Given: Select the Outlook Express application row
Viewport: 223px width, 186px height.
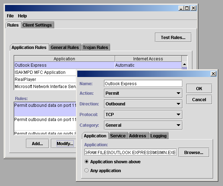Looking at the screenshot, I should (x=98, y=65).
